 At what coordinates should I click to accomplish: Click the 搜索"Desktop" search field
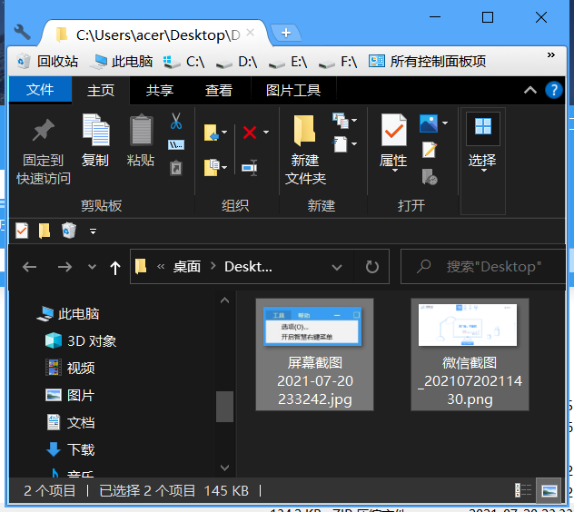point(483,266)
